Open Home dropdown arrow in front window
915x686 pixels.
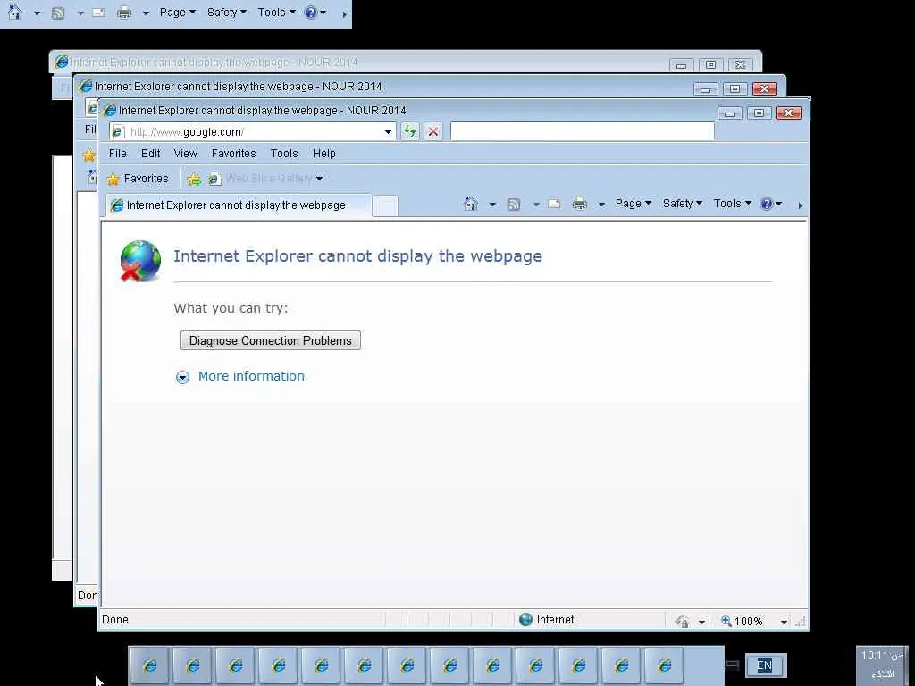492,205
